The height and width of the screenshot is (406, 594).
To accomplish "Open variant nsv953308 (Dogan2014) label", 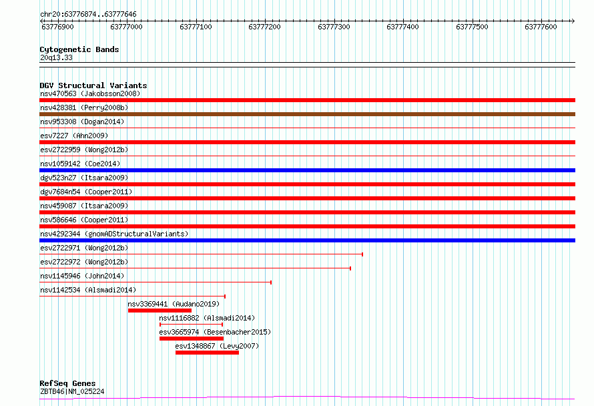I will pos(82,122).
